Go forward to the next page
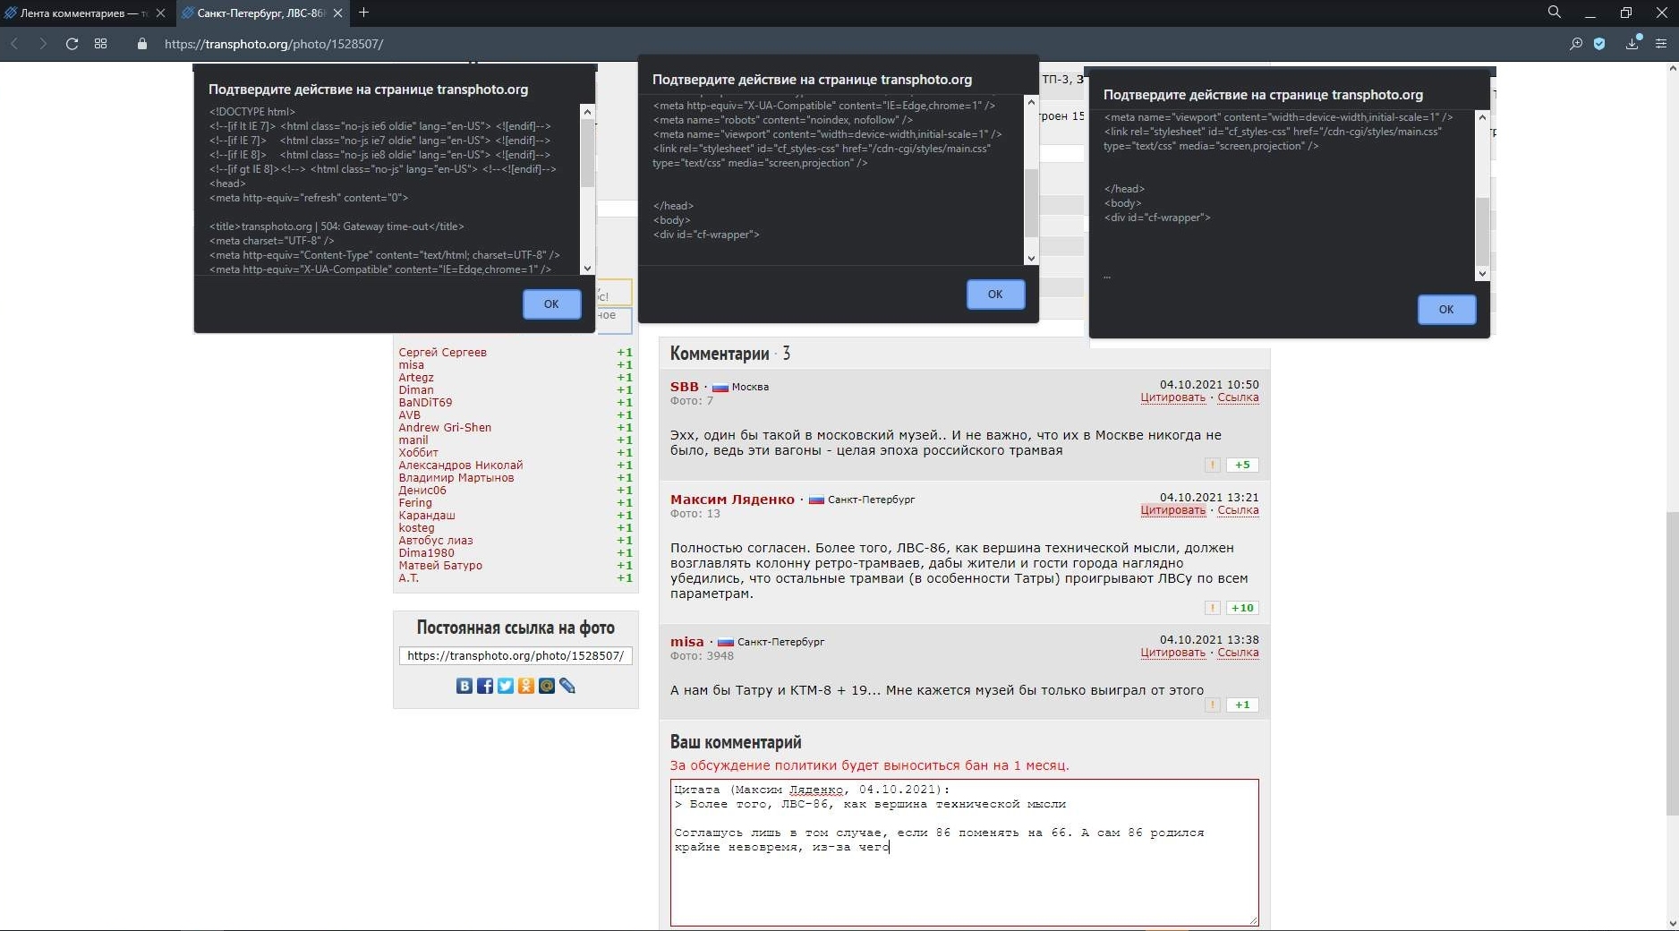Screen dimensions: 1679x931 pyautogui.click(x=43, y=44)
